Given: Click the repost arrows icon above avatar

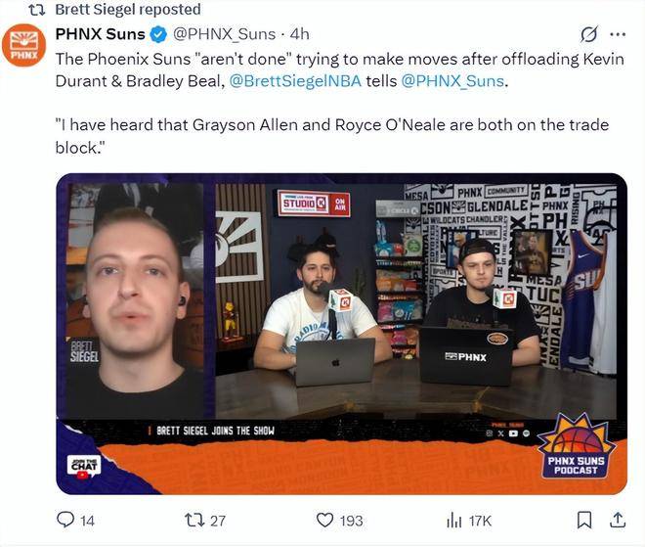Looking at the screenshot, I should coord(38,10).
